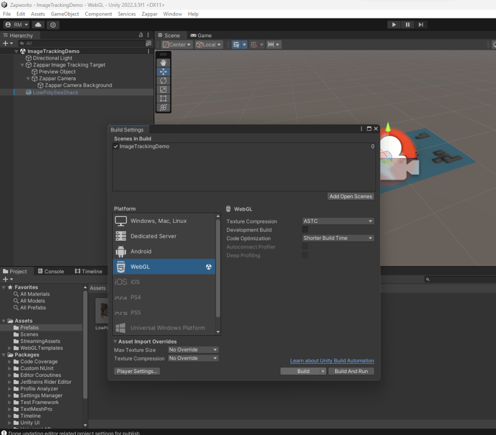The width and height of the screenshot is (496, 435).
Task: Expand the WebGLTemplates folder
Action: tap(10, 348)
